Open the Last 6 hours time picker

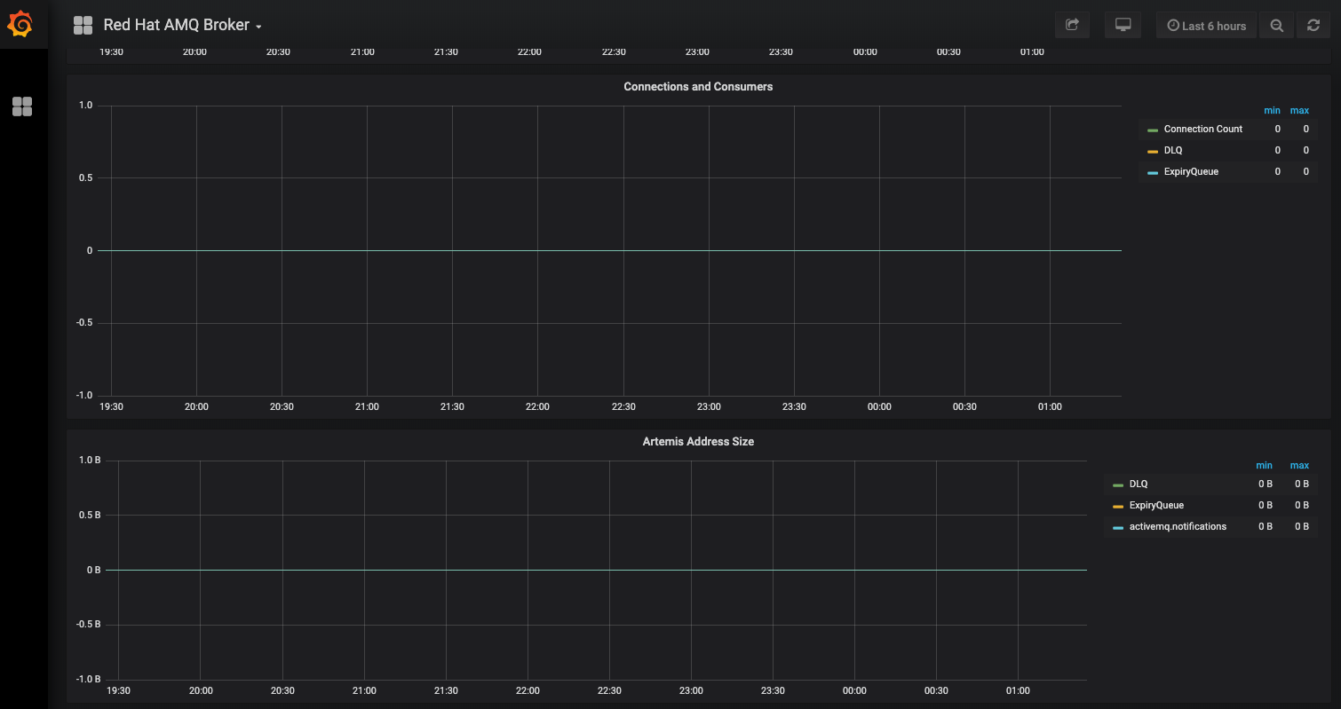[1206, 26]
